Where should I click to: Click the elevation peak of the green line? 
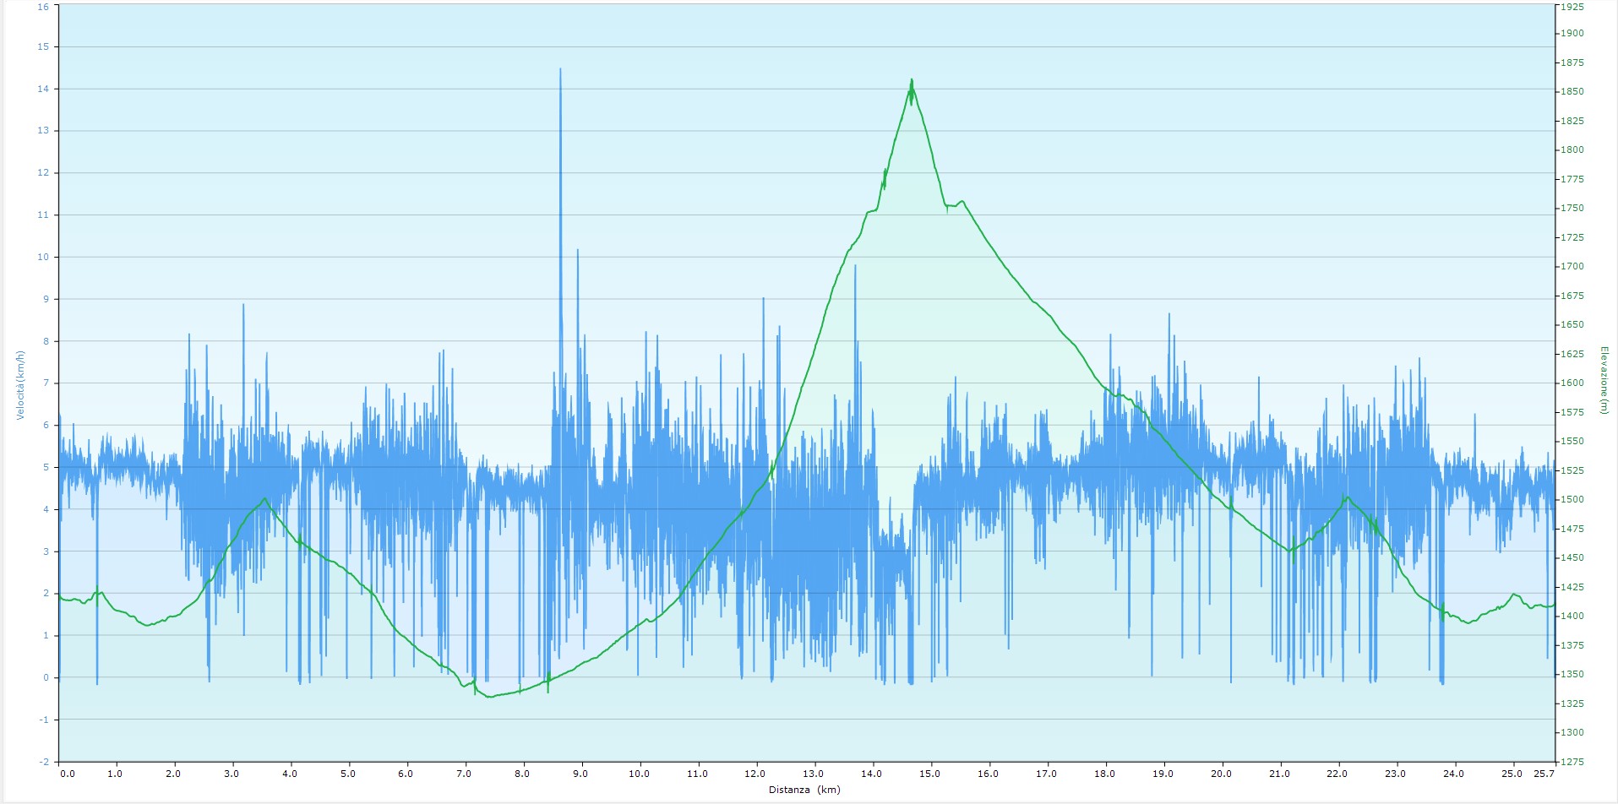coord(912,80)
